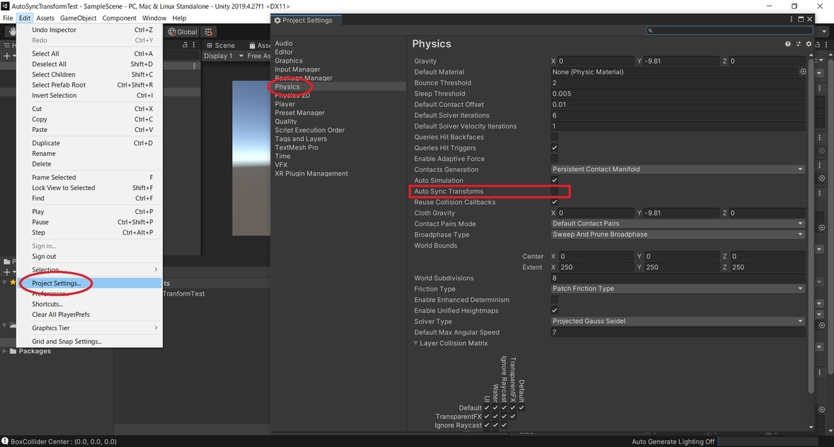
Task: Disable the Auto Simulation checkbox
Action: click(x=555, y=180)
